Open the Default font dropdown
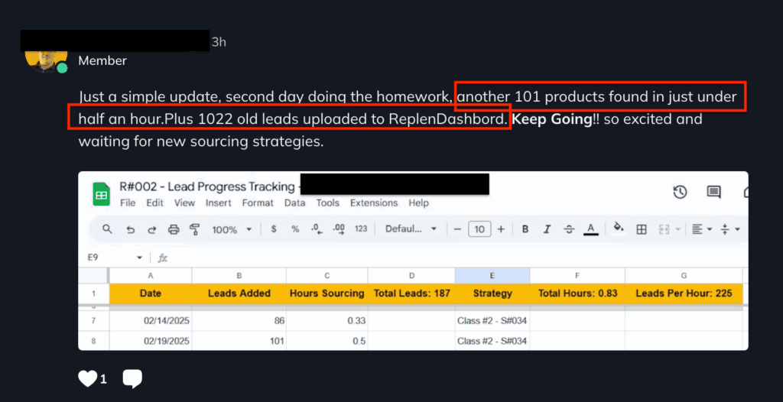Screen dimensions: 783x402 411,229
